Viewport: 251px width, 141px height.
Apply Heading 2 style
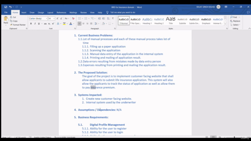159,21
